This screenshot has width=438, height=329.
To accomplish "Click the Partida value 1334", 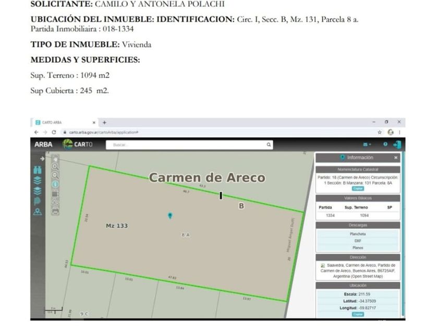I will pos(330,215).
